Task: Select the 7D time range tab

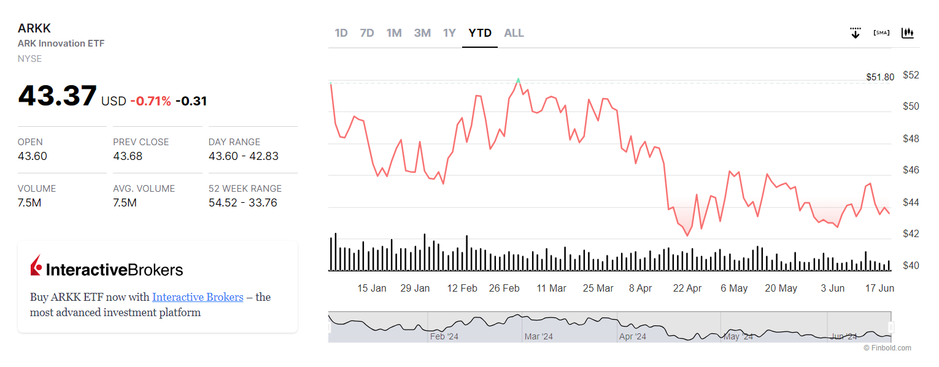Action: tap(367, 33)
